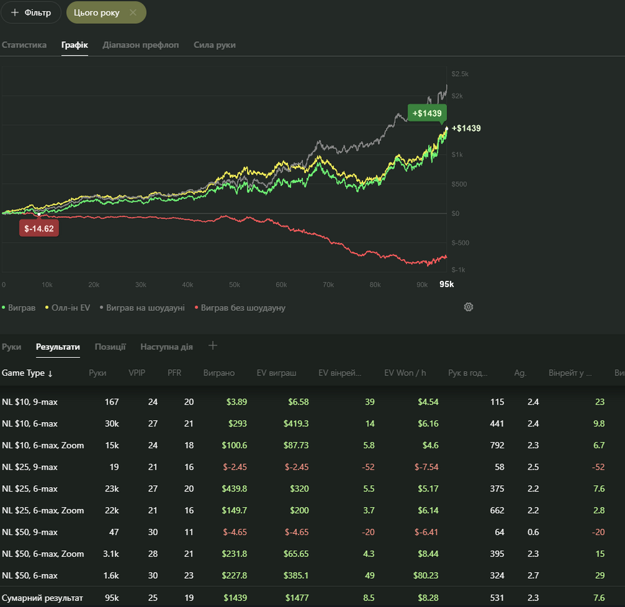Open the Наступна дія tab
Viewport: 625px width, 607px height.
click(x=166, y=347)
